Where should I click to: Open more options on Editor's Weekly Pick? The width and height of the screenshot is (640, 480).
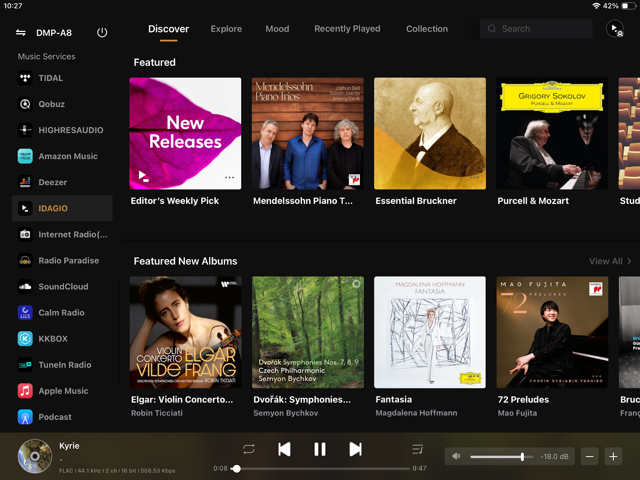[x=230, y=178]
